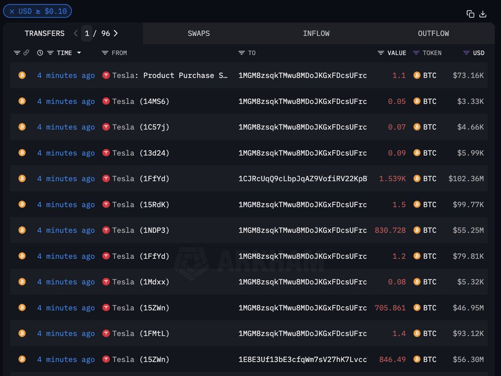Click the download export icon at top right
Image resolution: width=501 pixels, height=376 pixels.
click(483, 13)
